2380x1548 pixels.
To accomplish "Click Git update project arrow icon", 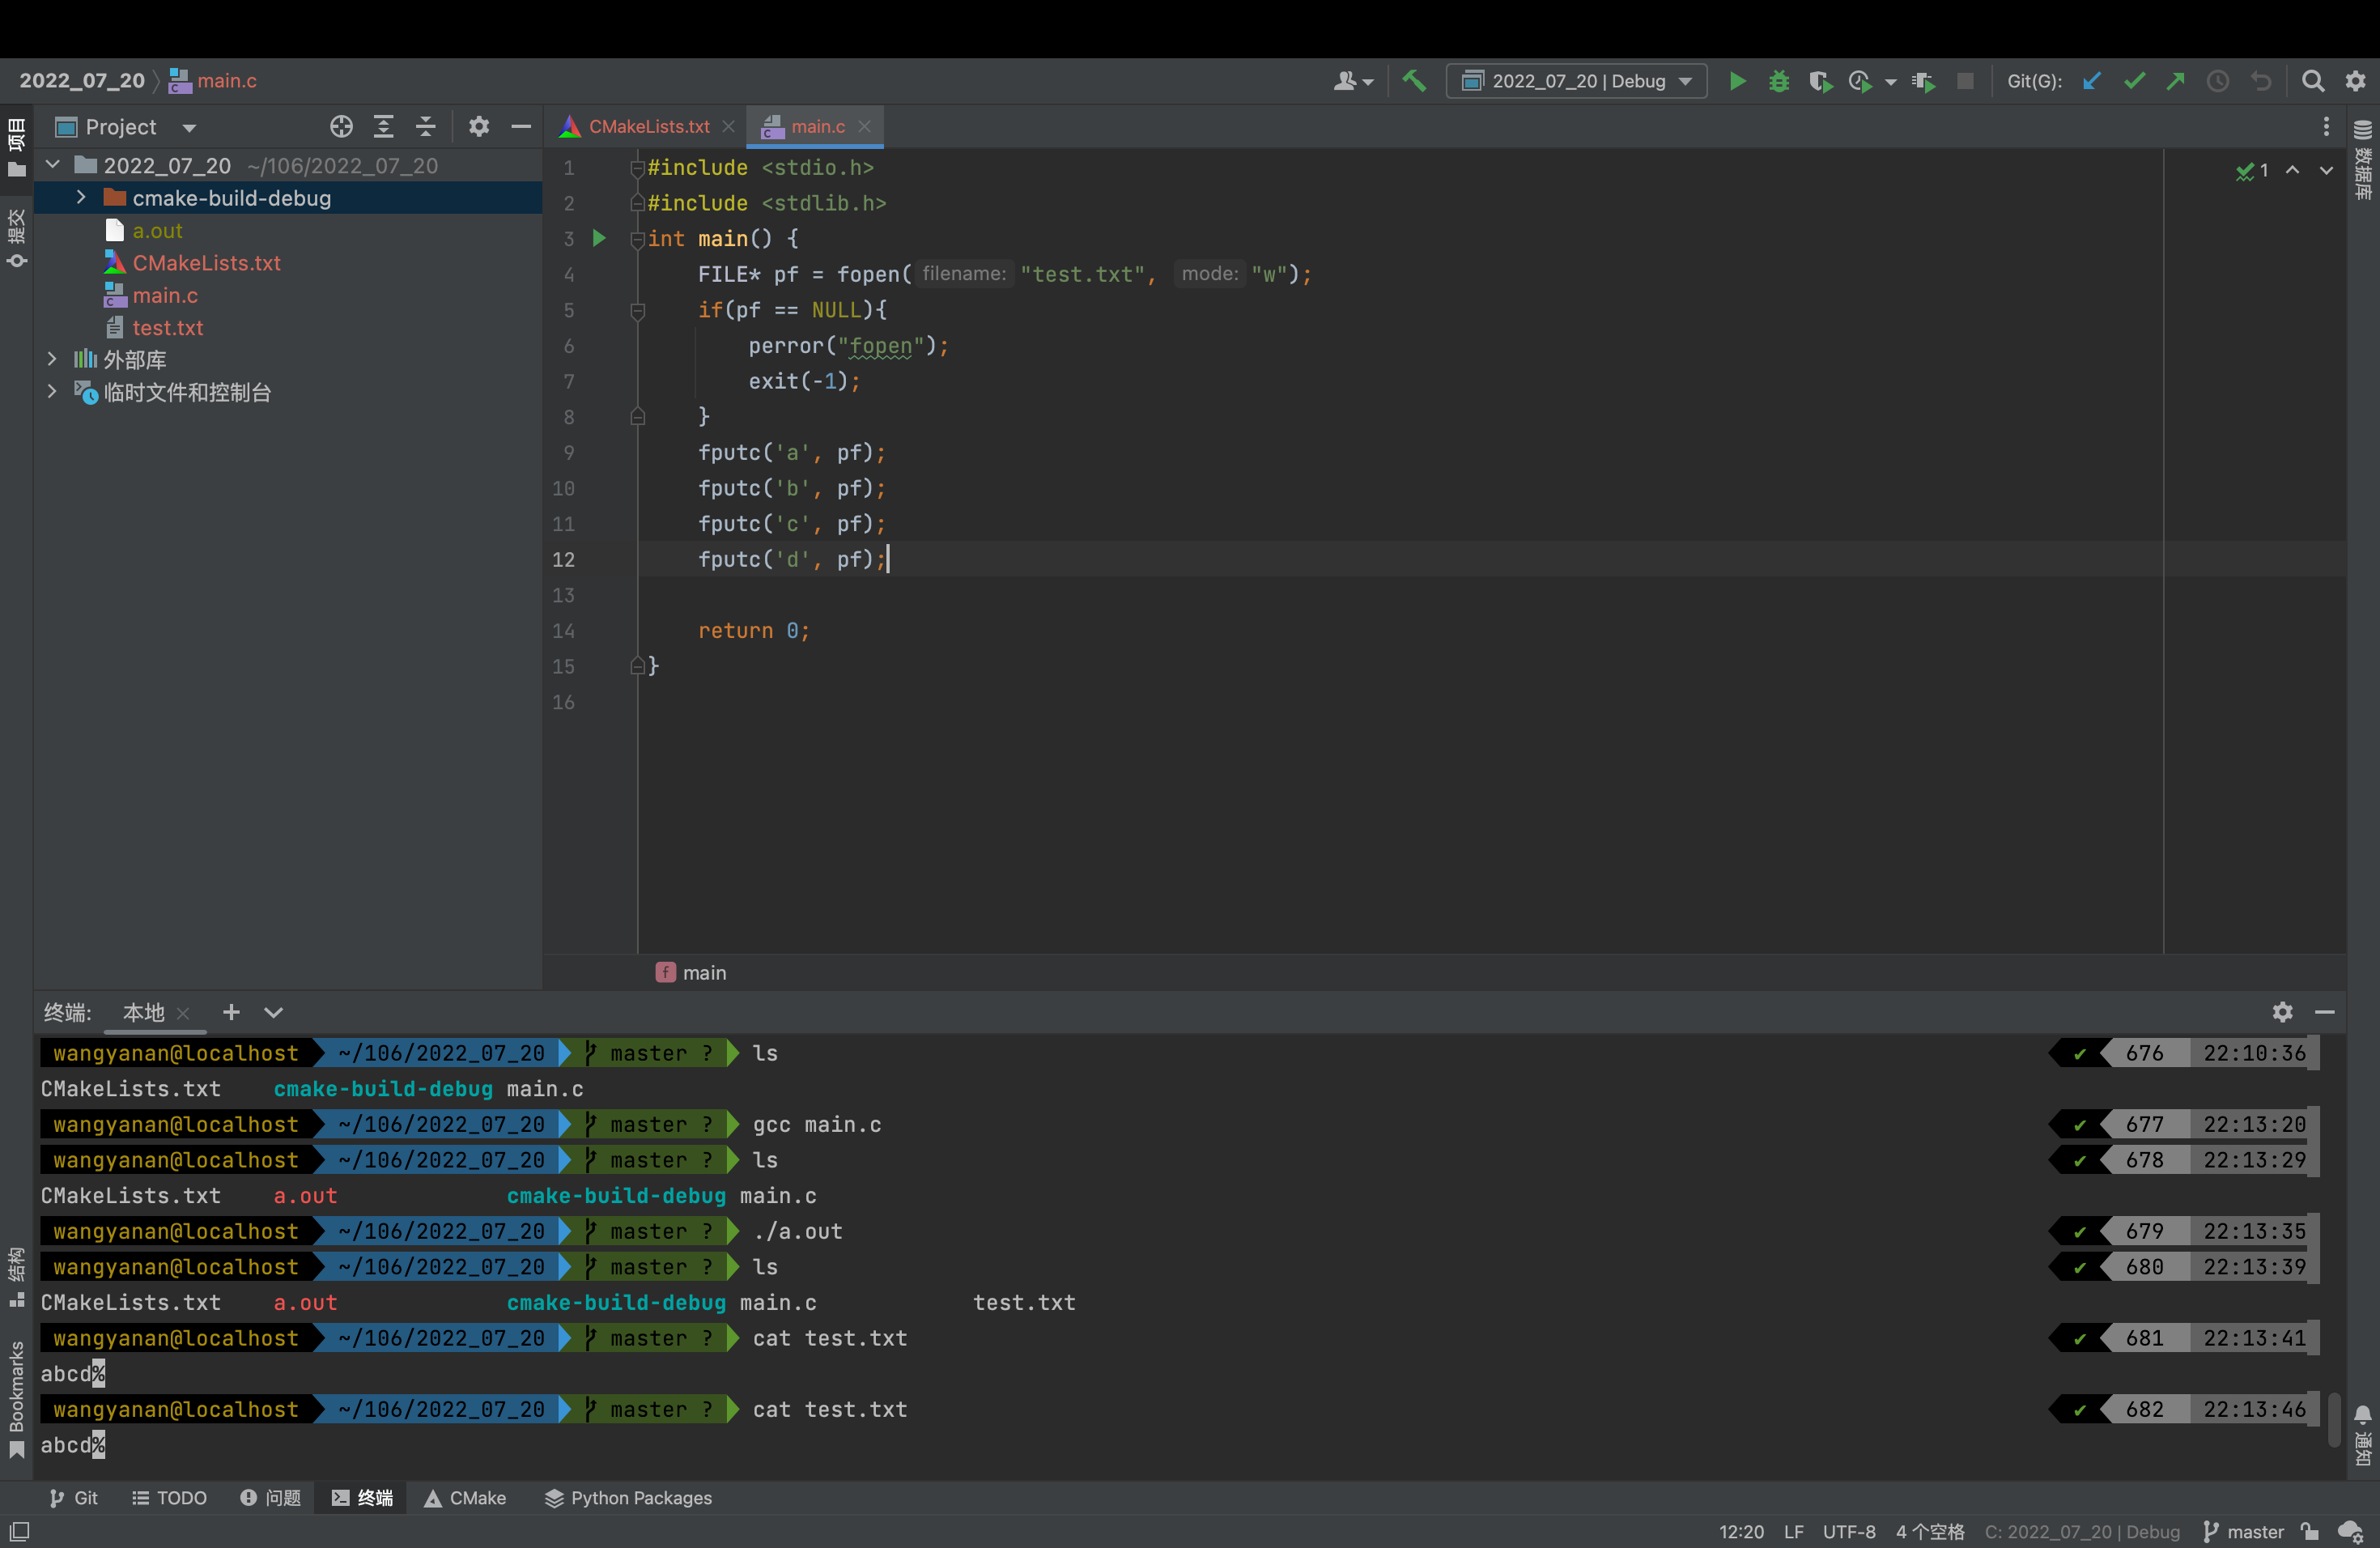I will point(2091,81).
